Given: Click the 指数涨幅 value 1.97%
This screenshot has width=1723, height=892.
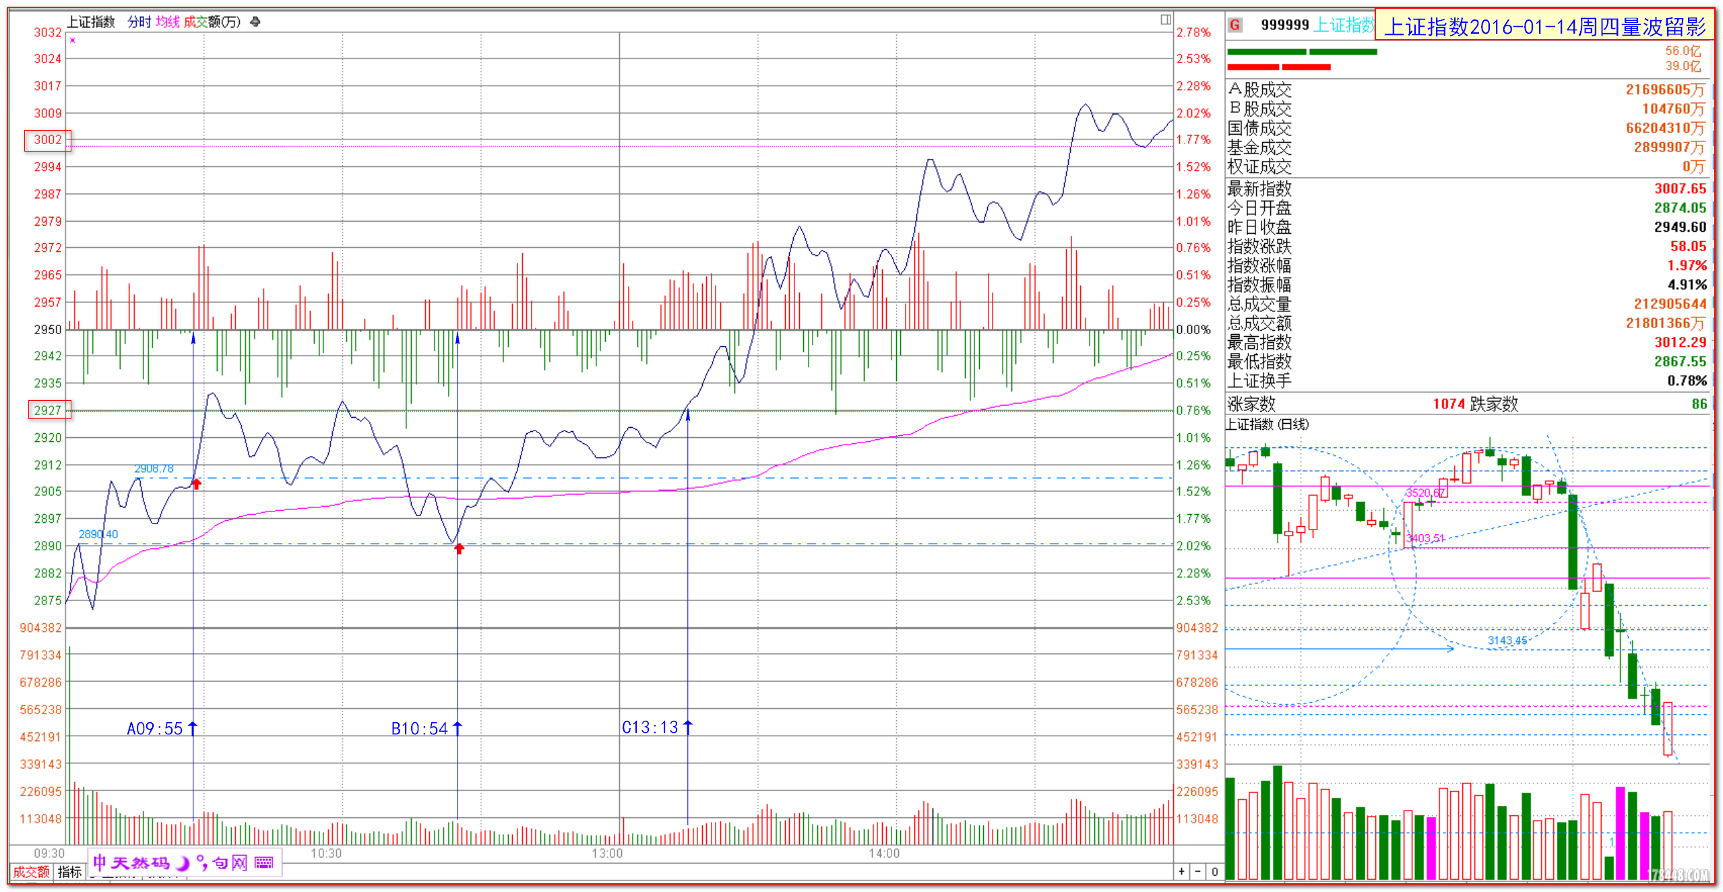Looking at the screenshot, I should pyautogui.click(x=1687, y=265).
